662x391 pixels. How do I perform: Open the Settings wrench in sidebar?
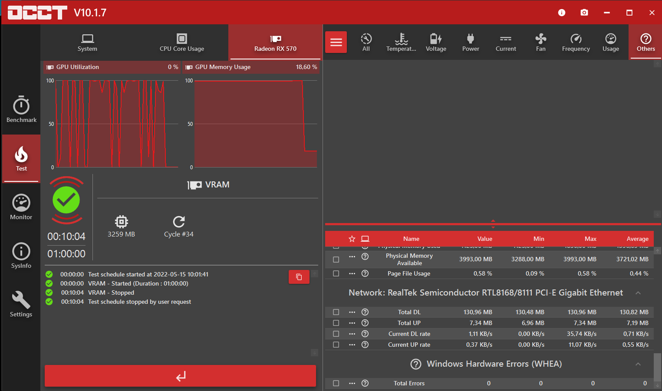21,304
